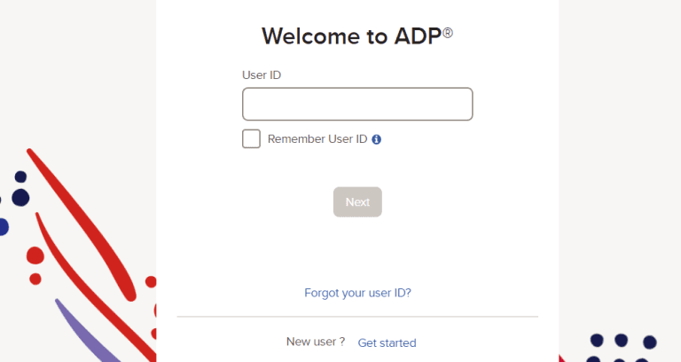This screenshot has height=362, width=681.
Task: Click the info icon beside Remember User ID
Action: pyautogui.click(x=376, y=139)
